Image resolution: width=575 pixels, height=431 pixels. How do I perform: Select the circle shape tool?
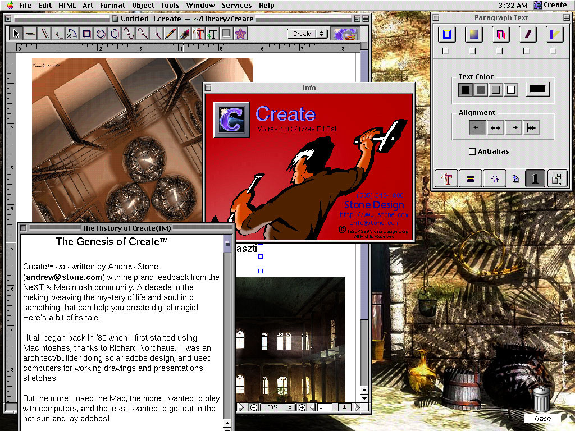[x=101, y=34]
